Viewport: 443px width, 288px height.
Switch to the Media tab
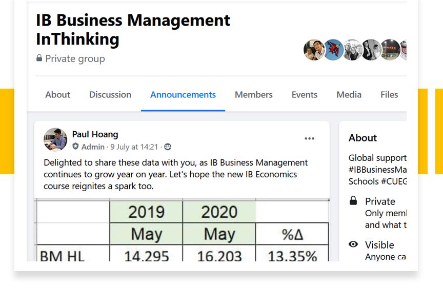coord(349,95)
